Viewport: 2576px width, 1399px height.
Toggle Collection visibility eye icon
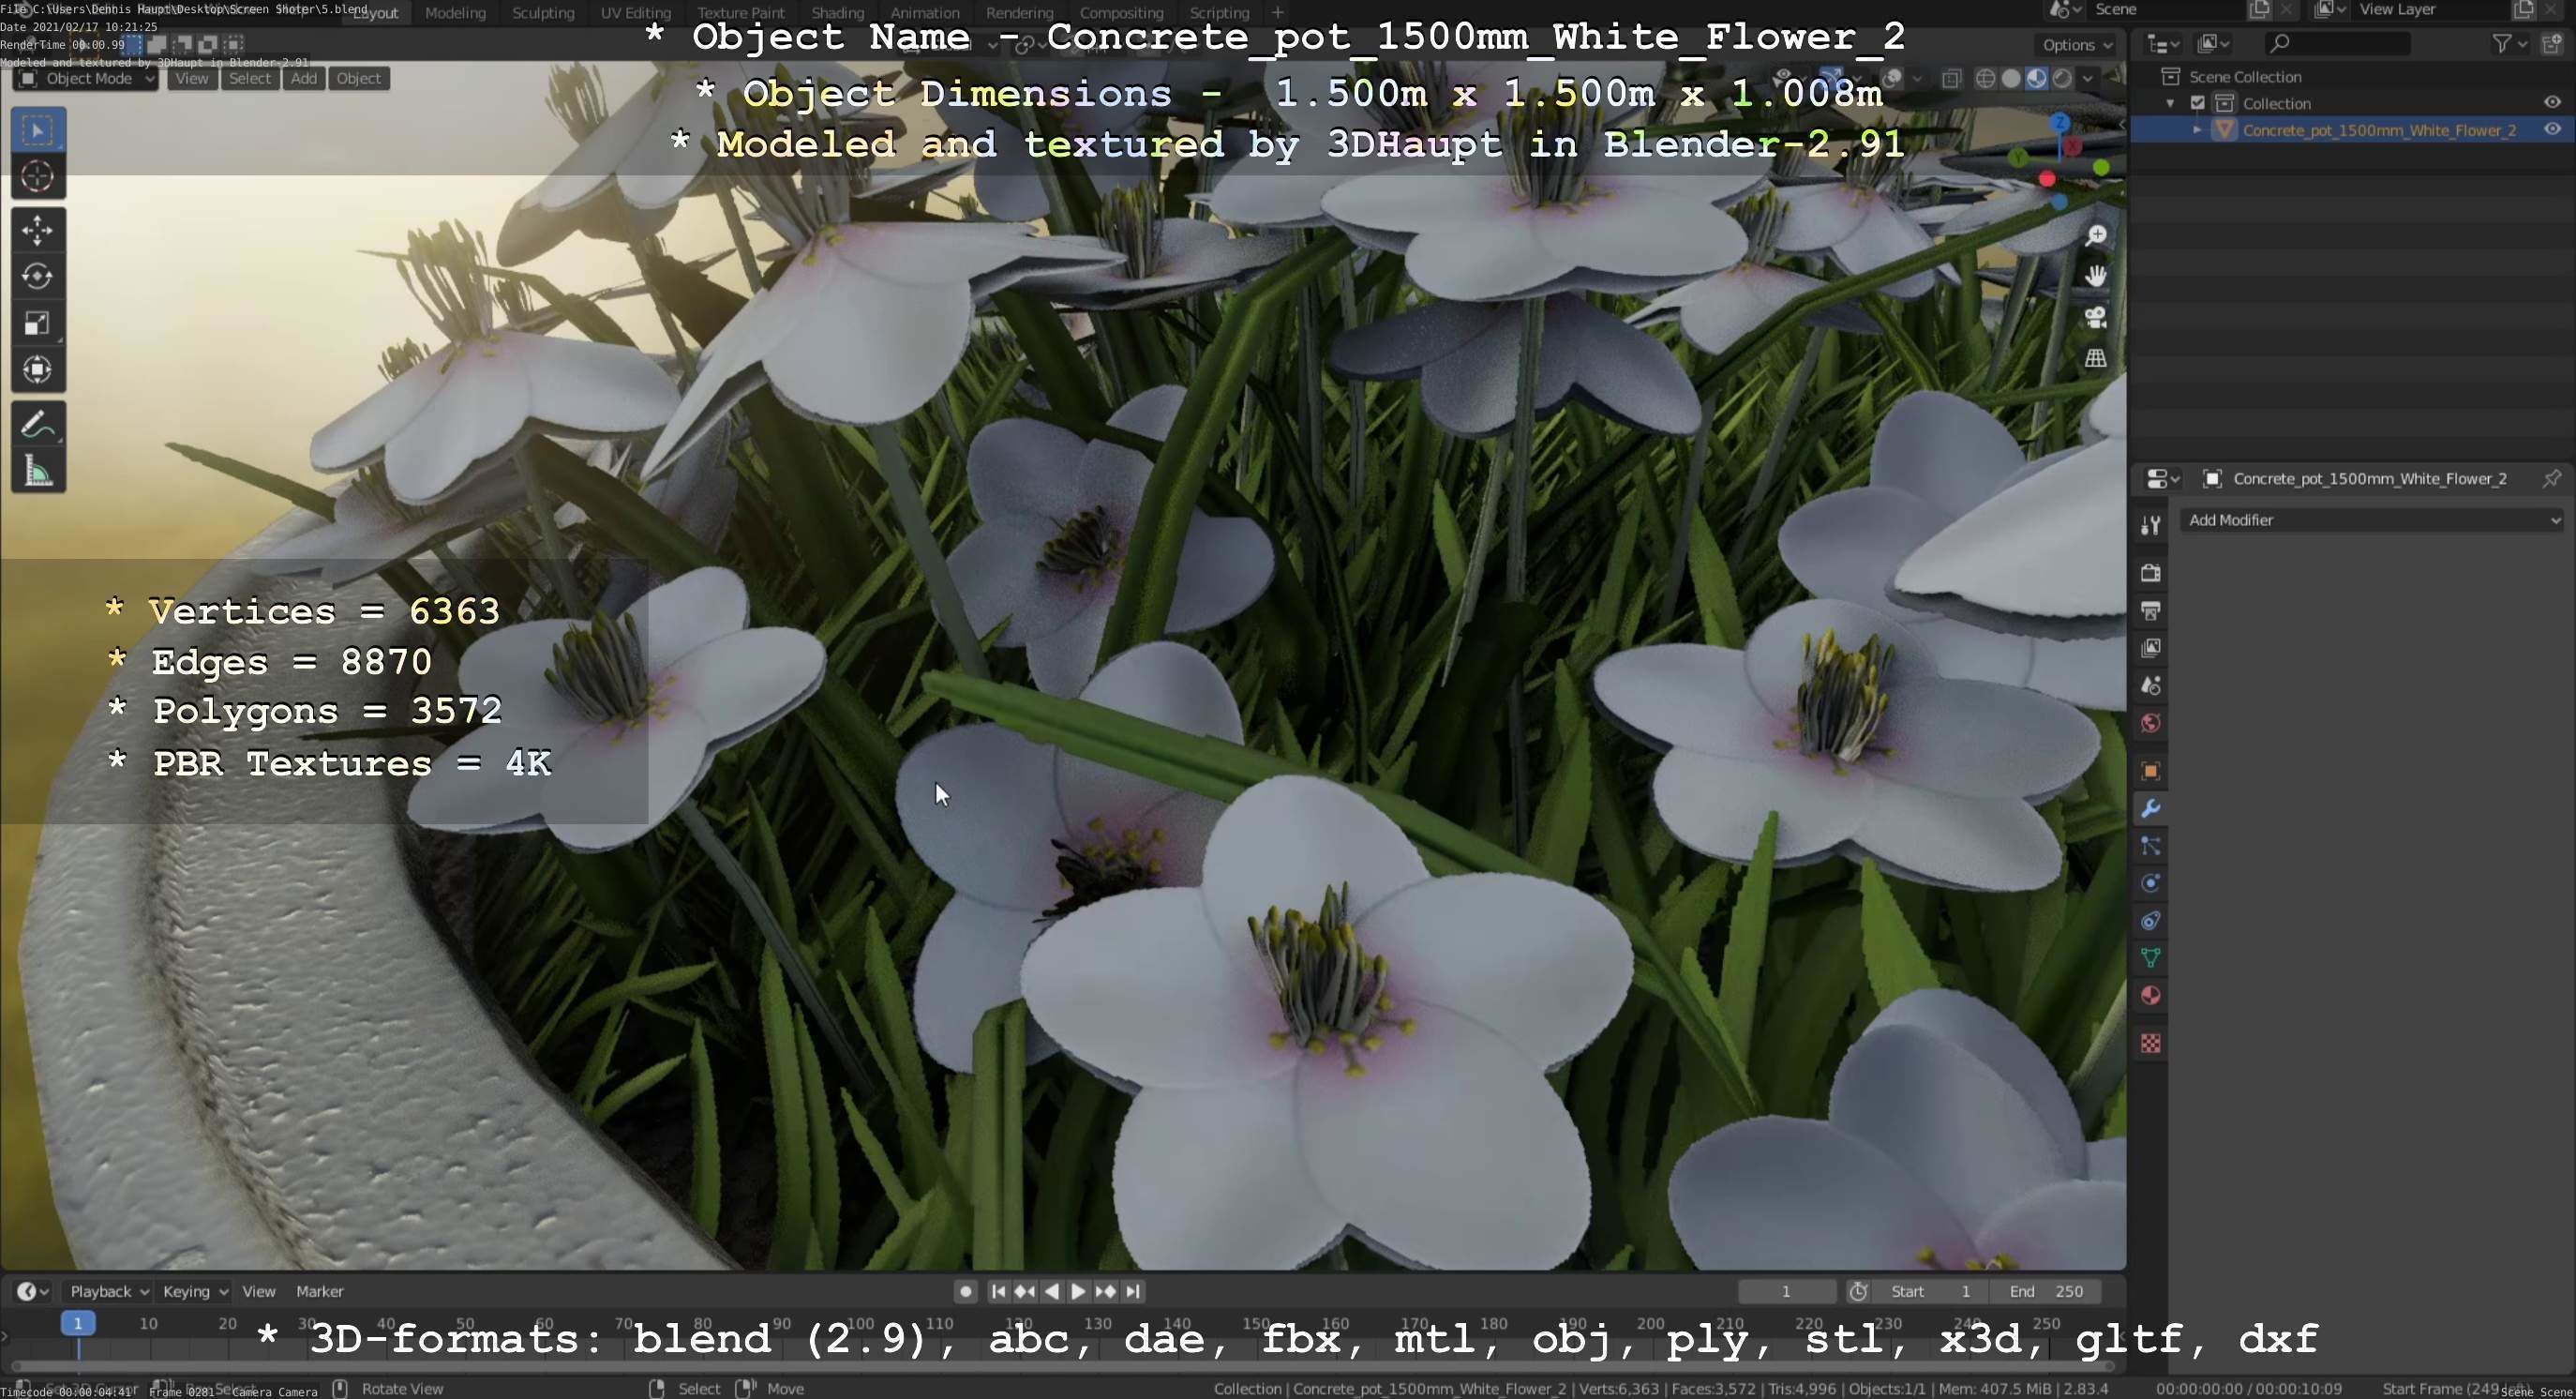[2551, 103]
